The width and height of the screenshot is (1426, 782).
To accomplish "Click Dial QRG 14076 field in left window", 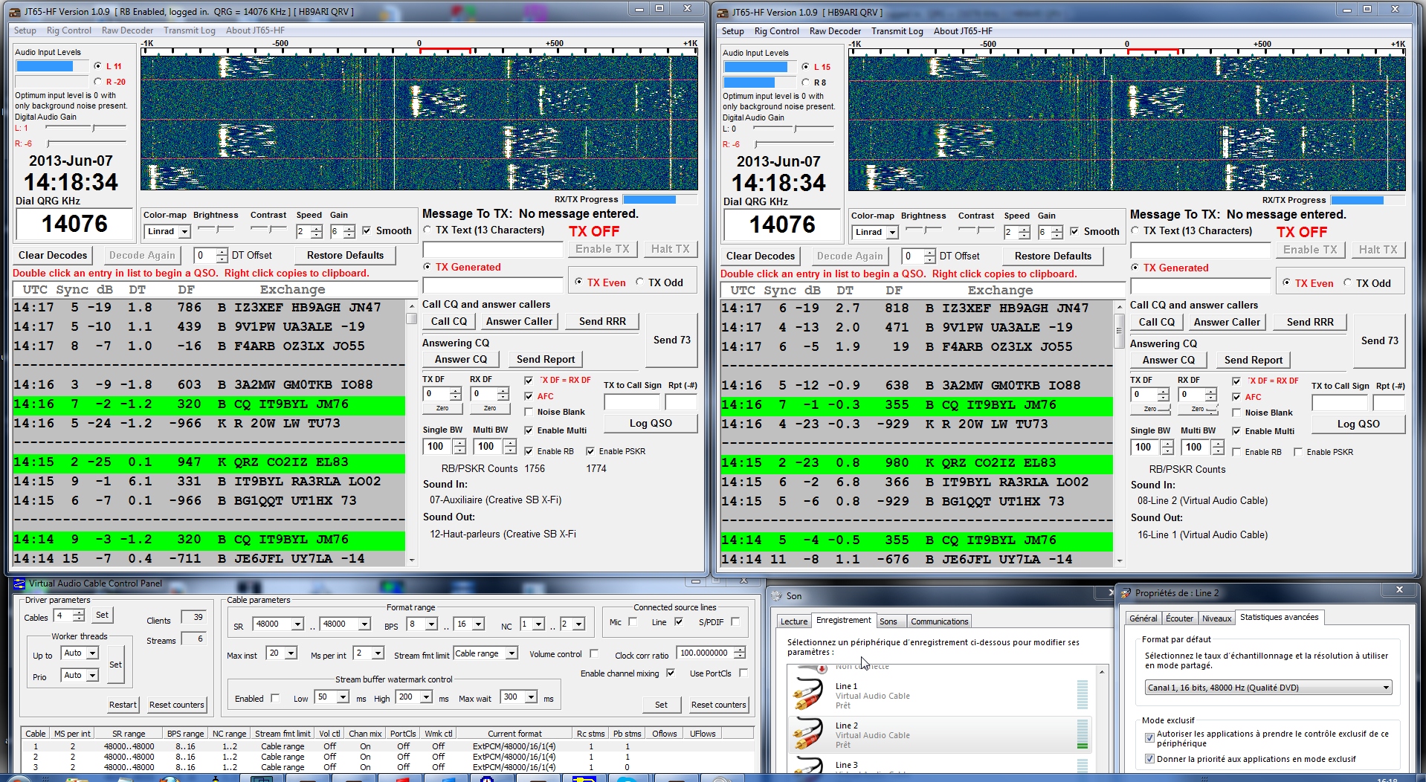I will 74,224.
